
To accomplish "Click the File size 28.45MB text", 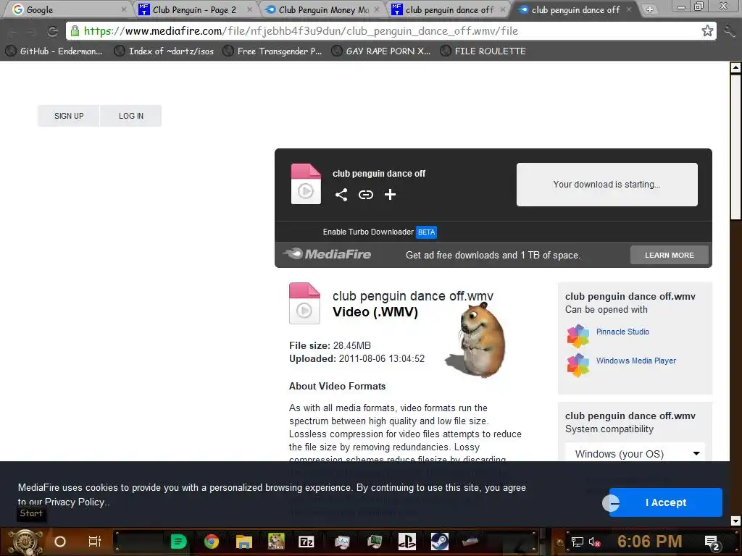I will (x=330, y=345).
